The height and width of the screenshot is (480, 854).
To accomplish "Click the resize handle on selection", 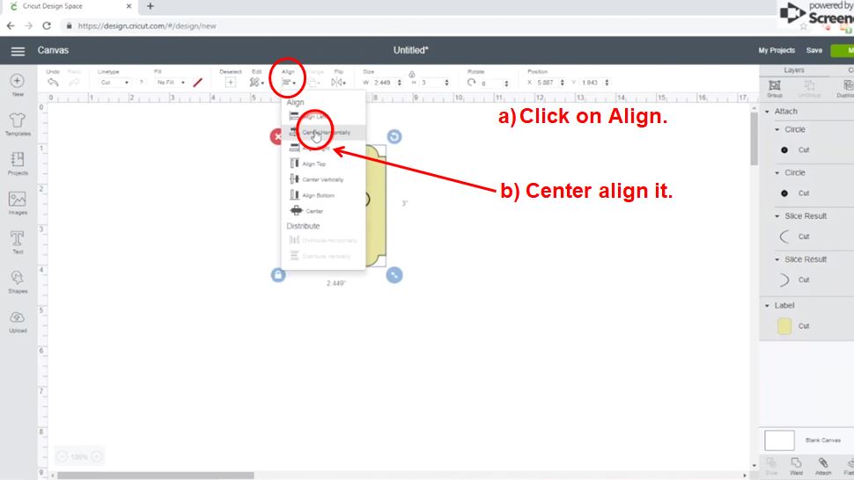I will pos(394,275).
